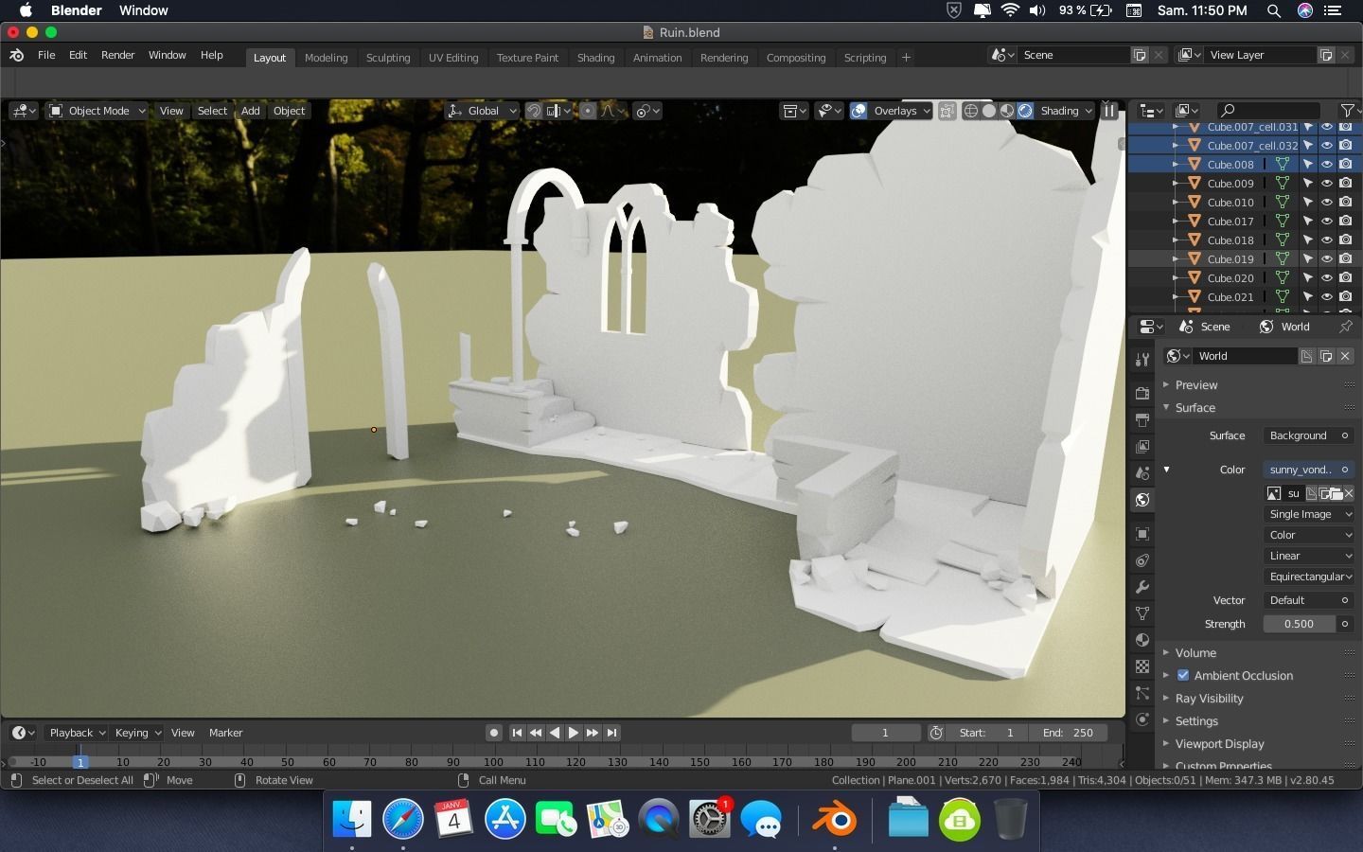This screenshot has height=852, width=1363.
Task: Click the Background surface shader button
Action: [x=1307, y=435]
